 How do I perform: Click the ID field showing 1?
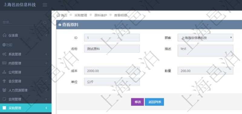[x=112, y=37]
